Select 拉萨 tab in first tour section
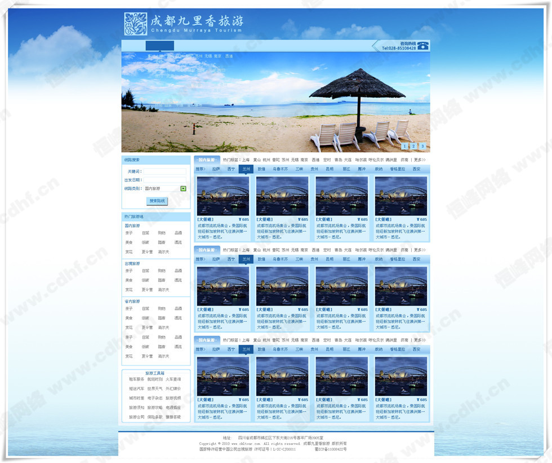The width and height of the screenshot is (552, 463). point(216,169)
